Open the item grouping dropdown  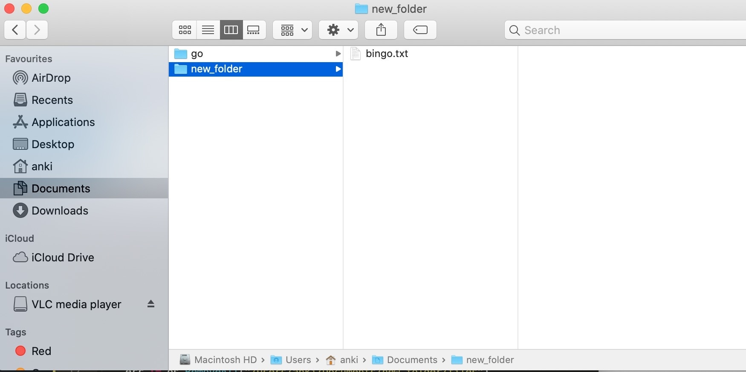tap(292, 30)
